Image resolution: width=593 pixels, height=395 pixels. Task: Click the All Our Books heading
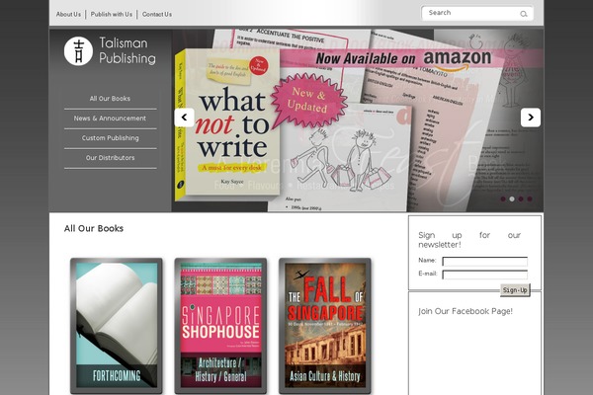point(94,229)
